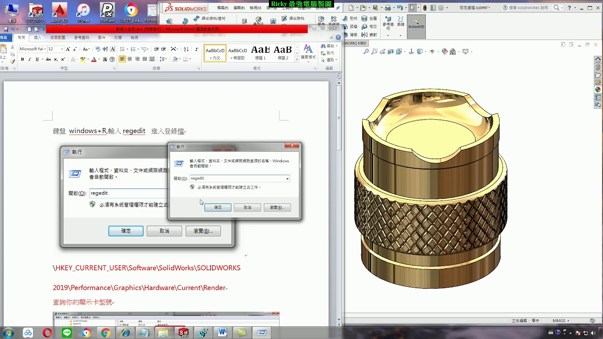Open the 參考幾何 dropdown in SolidWorks
The width and height of the screenshot is (603, 339).
[388, 35]
